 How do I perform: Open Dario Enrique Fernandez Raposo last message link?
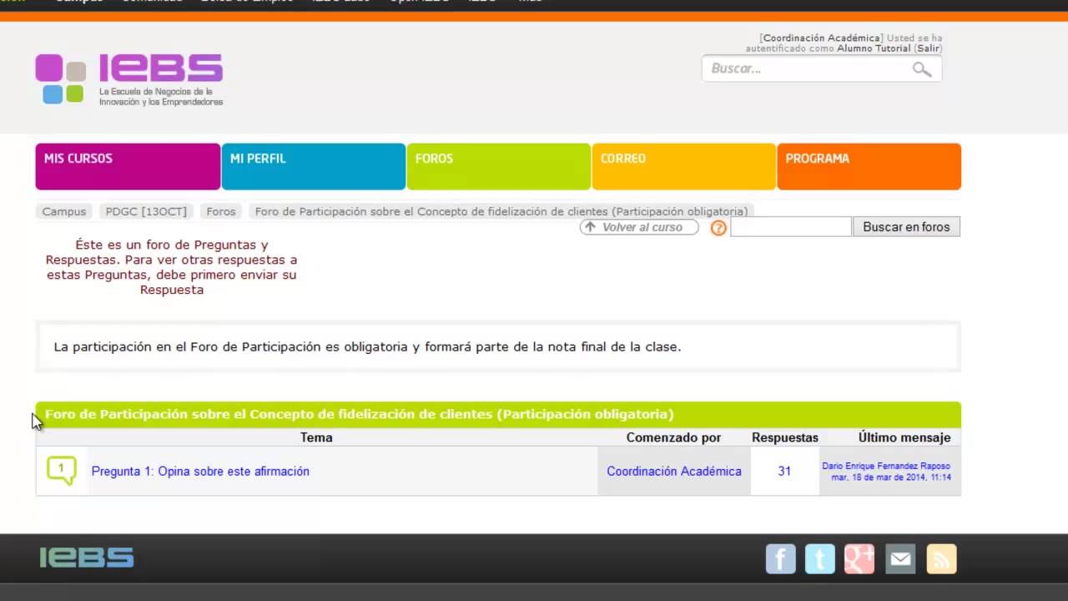pyautogui.click(x=886, y=466)
